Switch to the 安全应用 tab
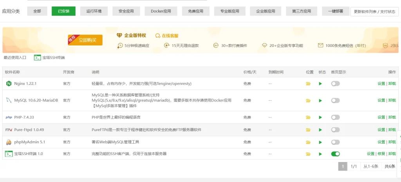Screen dimensions: 401x182 tap(126, 11)
